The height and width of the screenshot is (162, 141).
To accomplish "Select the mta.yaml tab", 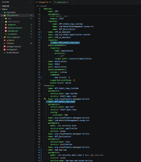I will (x=44, y=2).
